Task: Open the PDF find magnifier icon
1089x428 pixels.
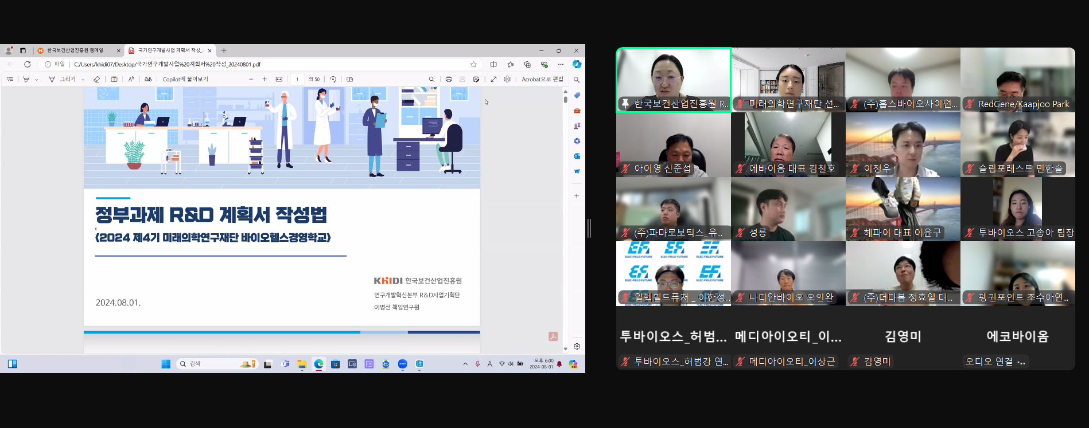Action: [x=431, y=79]
